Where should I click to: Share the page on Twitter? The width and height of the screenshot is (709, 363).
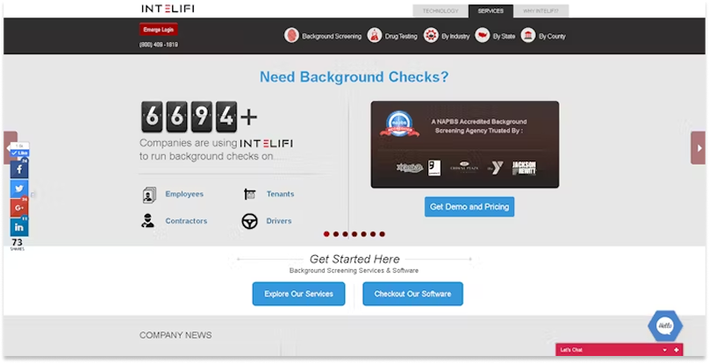(x=19, y=189)
